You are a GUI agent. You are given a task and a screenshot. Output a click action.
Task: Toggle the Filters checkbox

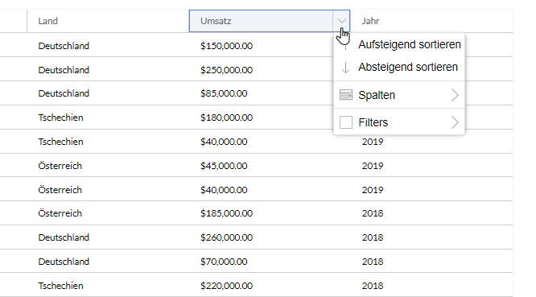[345, 122]
